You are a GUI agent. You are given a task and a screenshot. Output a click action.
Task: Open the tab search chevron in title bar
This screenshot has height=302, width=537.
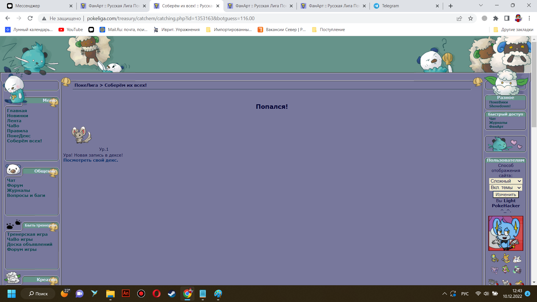tap(481, 5)
